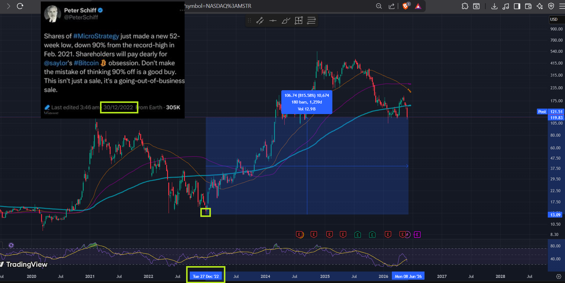Click the round indicator icon in RSI pane
The image size is (565, 283).
click(x=11, y=245)
